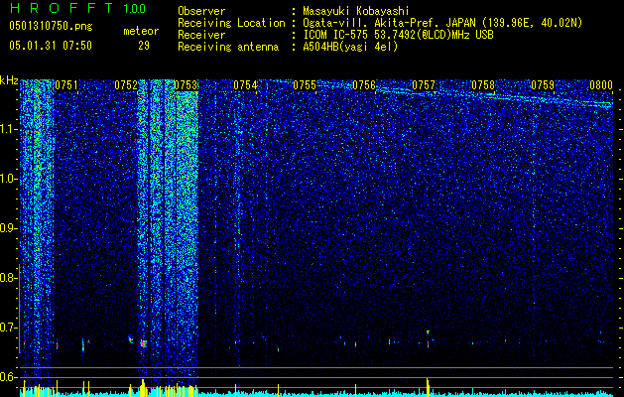Viewport: 624px width, 397px height.
Task: Click the 0.9 frequency axis label
Action: (x=9, y=228)
